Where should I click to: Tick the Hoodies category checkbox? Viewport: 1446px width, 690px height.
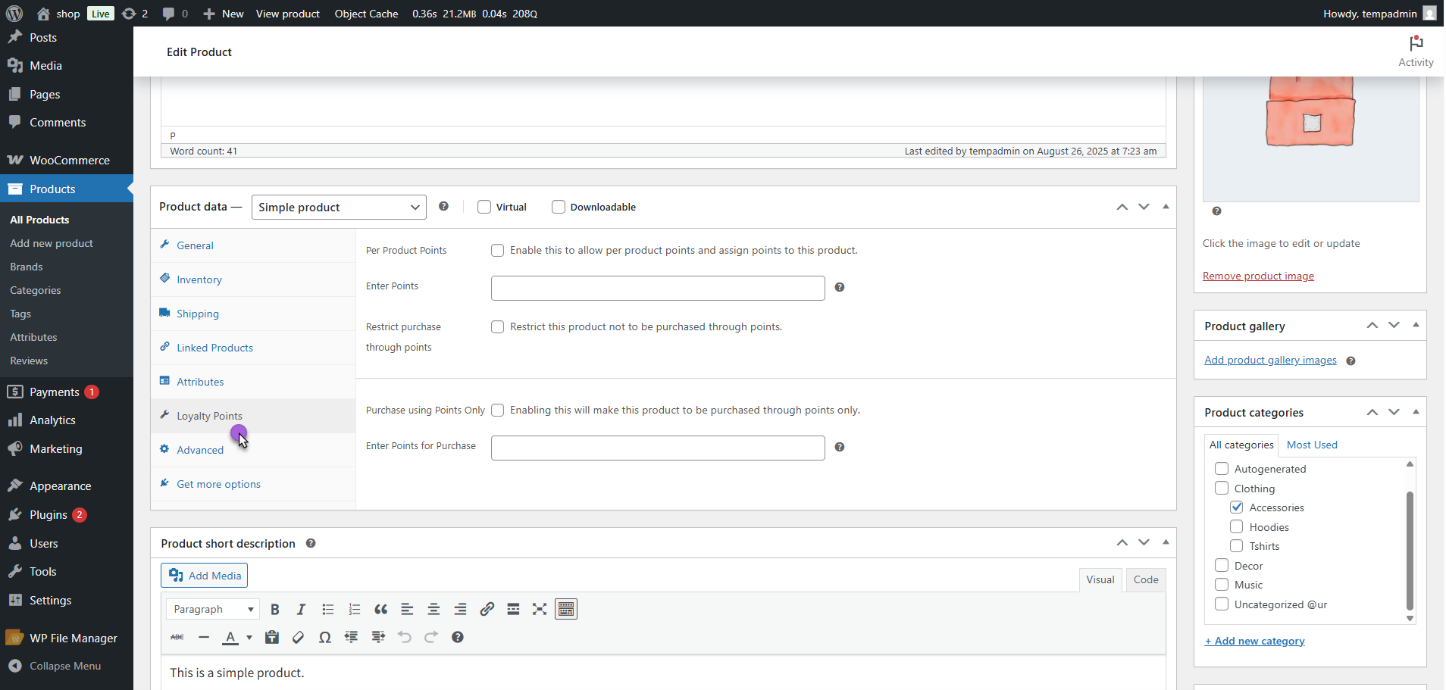point(1236,527)
